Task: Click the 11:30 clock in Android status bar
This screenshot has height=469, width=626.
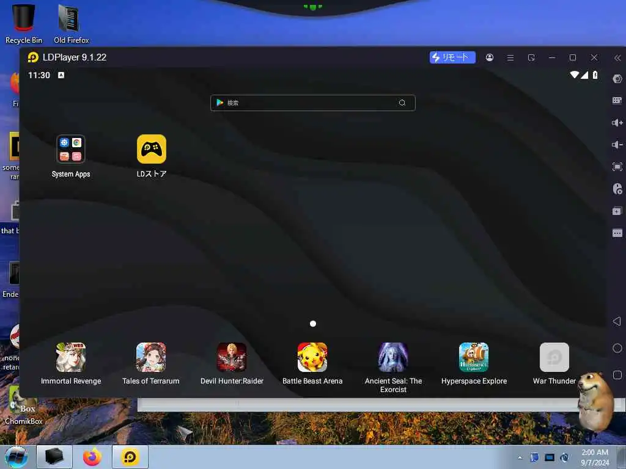Action: [39, 75]
